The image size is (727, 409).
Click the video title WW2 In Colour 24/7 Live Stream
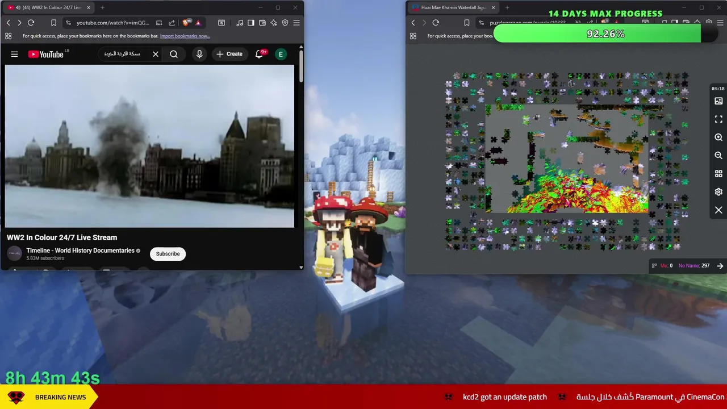(62, 237)
